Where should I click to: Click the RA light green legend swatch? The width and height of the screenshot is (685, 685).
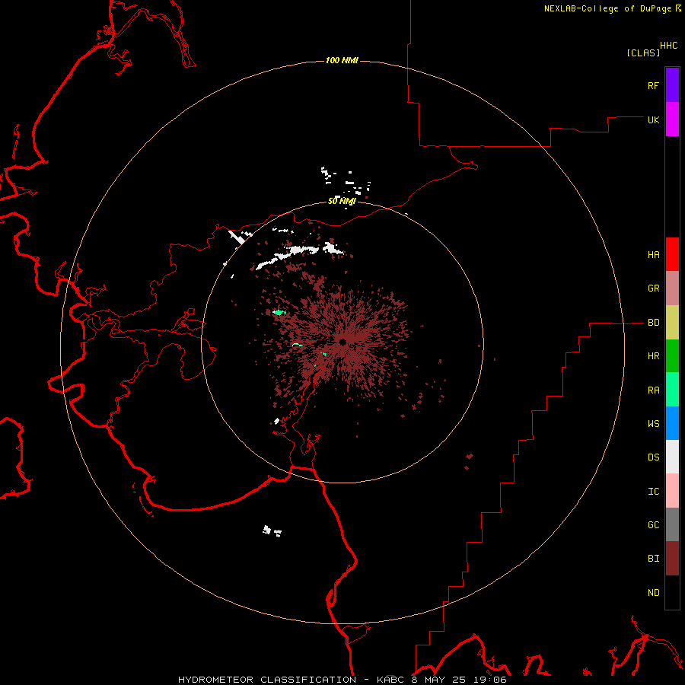tap(672, 390)
